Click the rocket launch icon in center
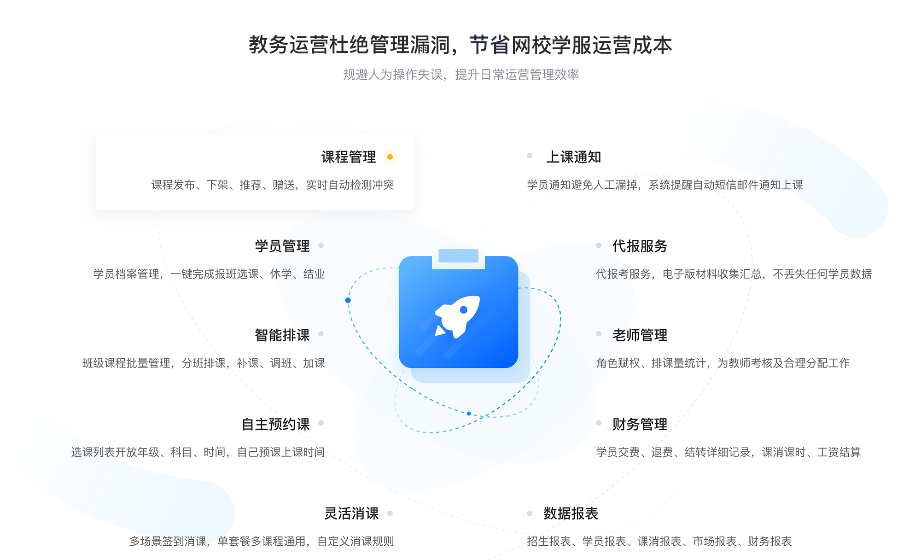921x560 pixels. [x=460, y=316]
